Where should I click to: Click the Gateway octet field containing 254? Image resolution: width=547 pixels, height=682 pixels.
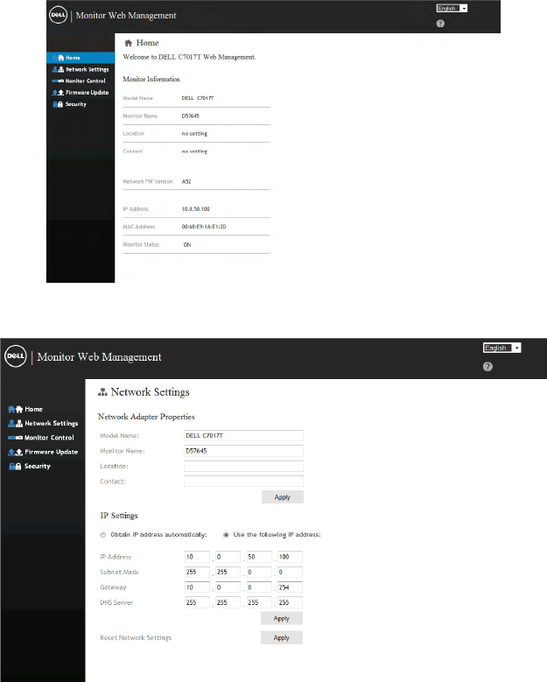point(290,587)
